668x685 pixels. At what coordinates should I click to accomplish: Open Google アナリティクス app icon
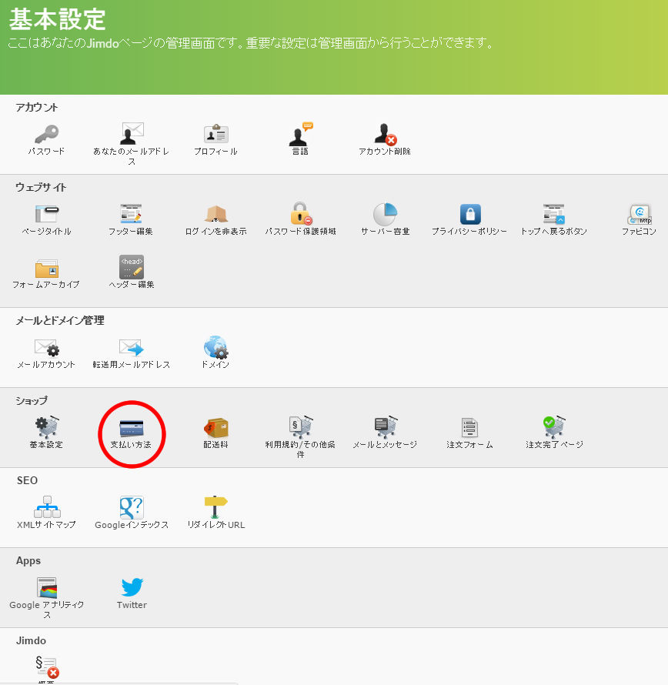point(47,587)
